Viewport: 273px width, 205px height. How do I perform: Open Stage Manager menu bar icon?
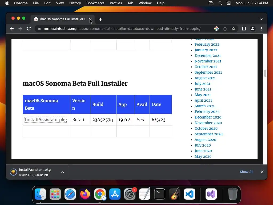[x=211, y=3]
